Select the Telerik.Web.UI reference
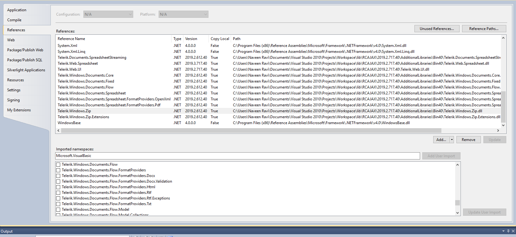Image resolution: width=516 pixels, height=237 pixels. (x=278, y=69)
